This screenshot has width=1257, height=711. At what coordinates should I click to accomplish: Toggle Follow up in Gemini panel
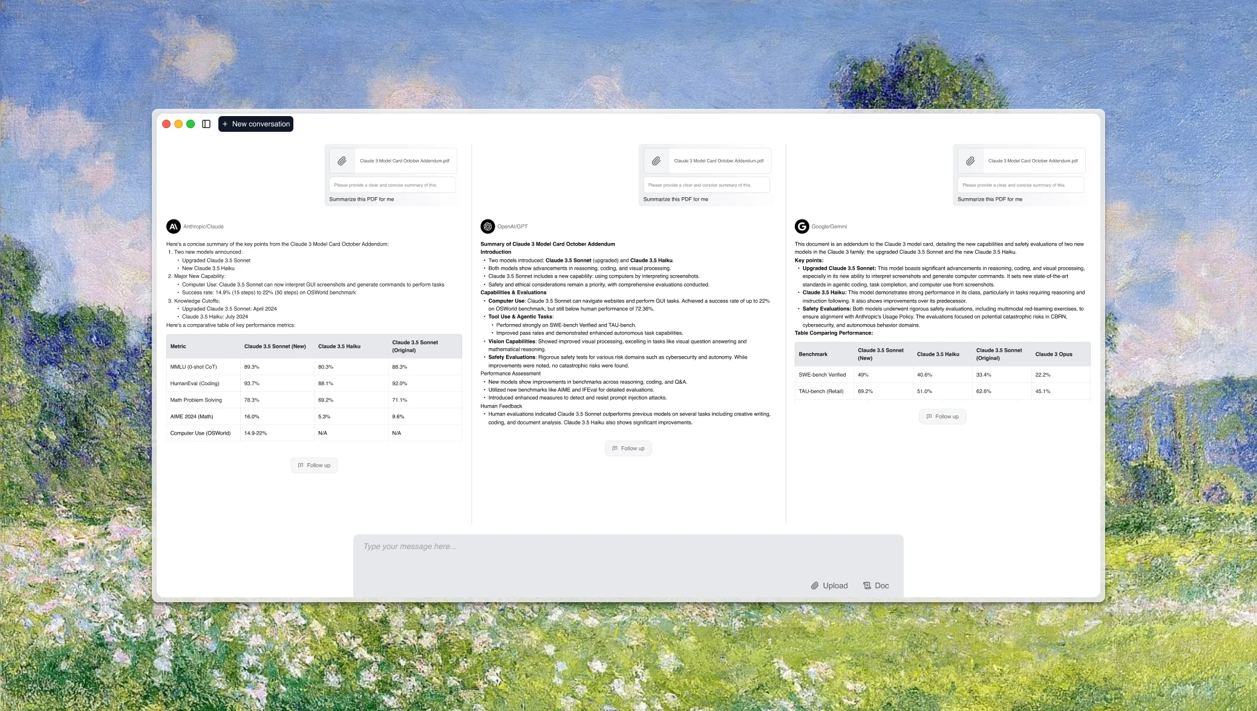pos(942,416)
